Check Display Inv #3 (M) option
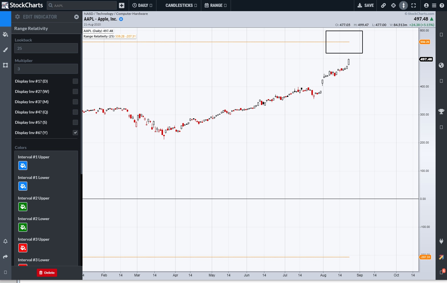 (x=75, y=102)
